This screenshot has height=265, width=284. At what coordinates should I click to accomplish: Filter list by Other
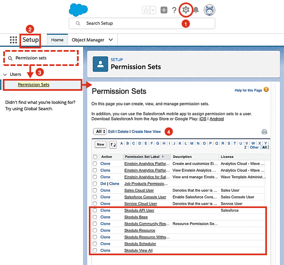254,147
